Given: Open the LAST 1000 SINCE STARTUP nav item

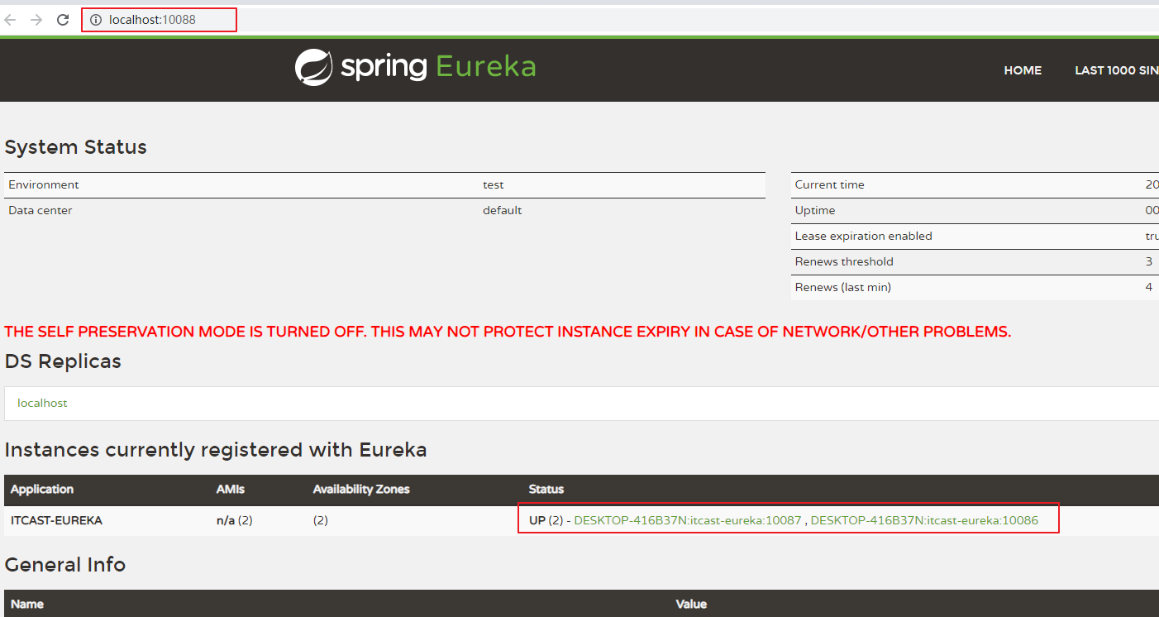Looking at the screenshot, I should pyautogui.click(x=1117, y=70).
